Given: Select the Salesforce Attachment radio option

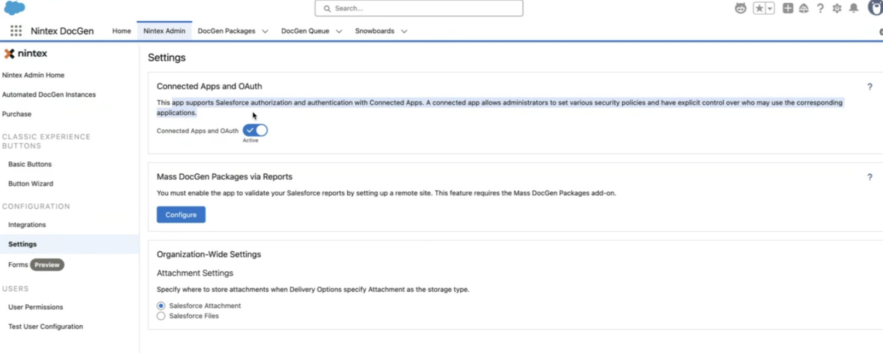Looking at the screenshot, I should click(x=161, y=305).
